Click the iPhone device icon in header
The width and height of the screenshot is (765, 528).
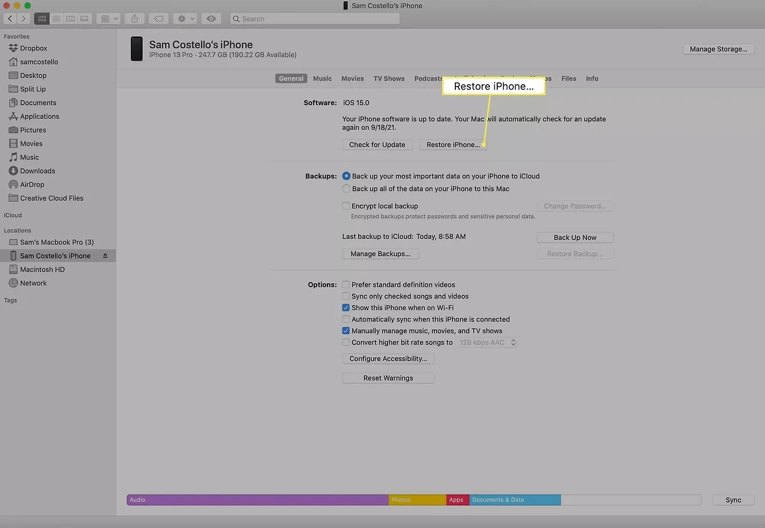[x=137, y=49]
